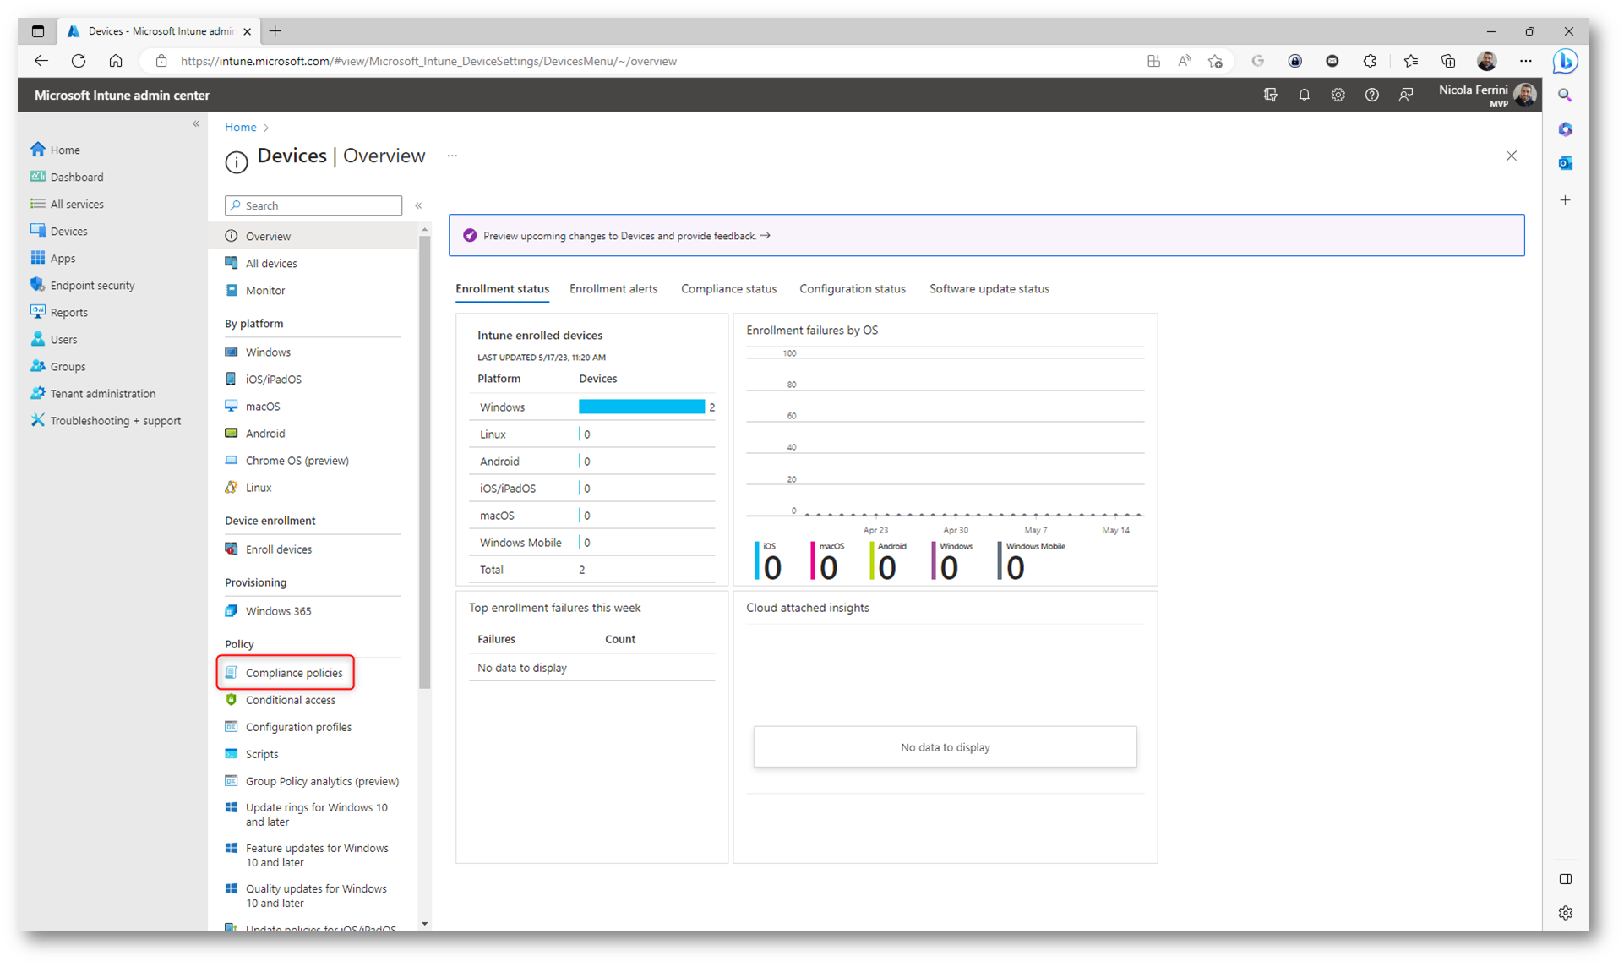The height and width of the screenshot is (967, 1624).
Task: Open notifications bell icon in header
Action: point(1304,96)
